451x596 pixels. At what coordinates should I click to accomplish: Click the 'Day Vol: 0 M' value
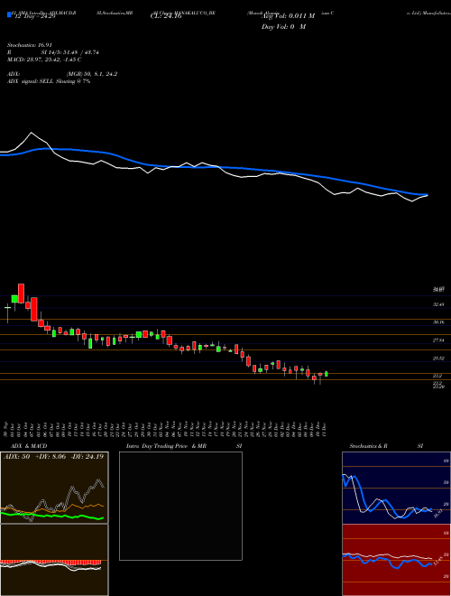pos(283,27)
